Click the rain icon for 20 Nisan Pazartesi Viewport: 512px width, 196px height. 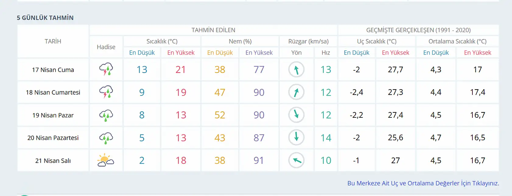tap(106, 138)
